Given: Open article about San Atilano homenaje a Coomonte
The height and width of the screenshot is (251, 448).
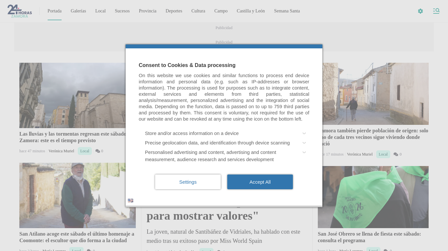Looking at the screenshot, I should (x=77, y=237).
